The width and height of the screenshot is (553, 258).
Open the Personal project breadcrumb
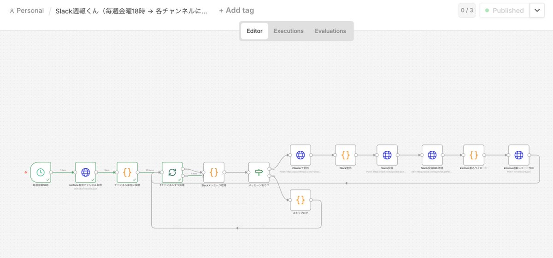[27, 11]
